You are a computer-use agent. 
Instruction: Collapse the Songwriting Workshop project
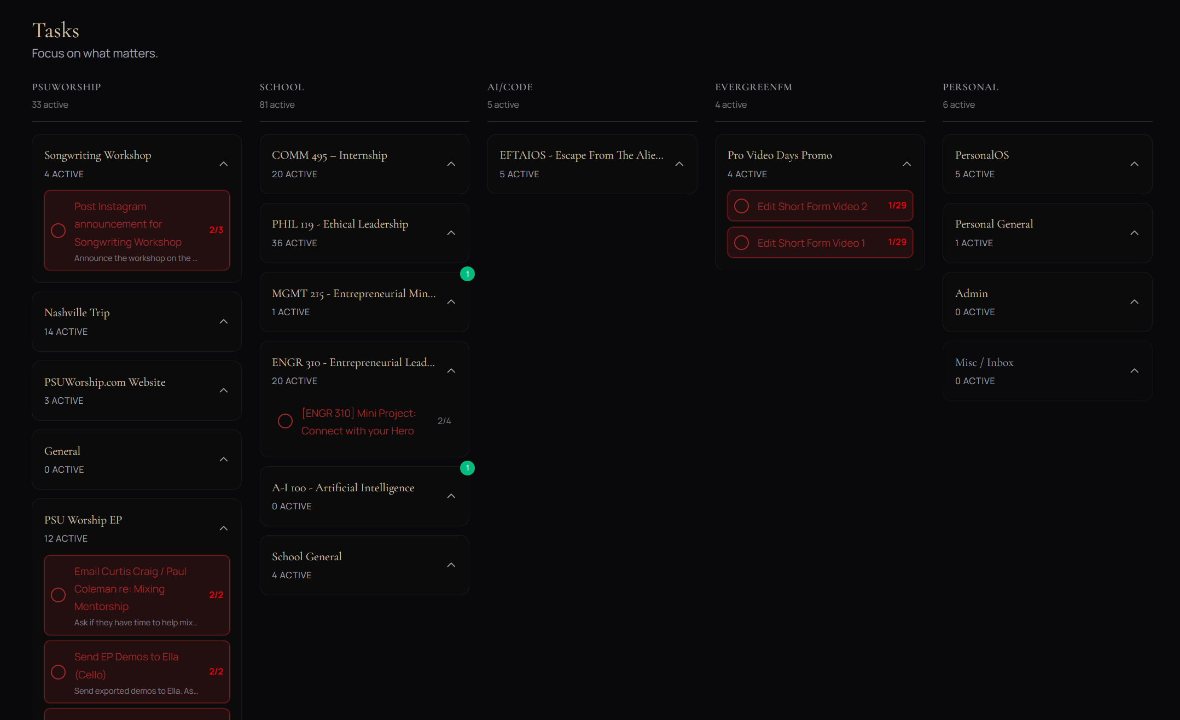223,164
